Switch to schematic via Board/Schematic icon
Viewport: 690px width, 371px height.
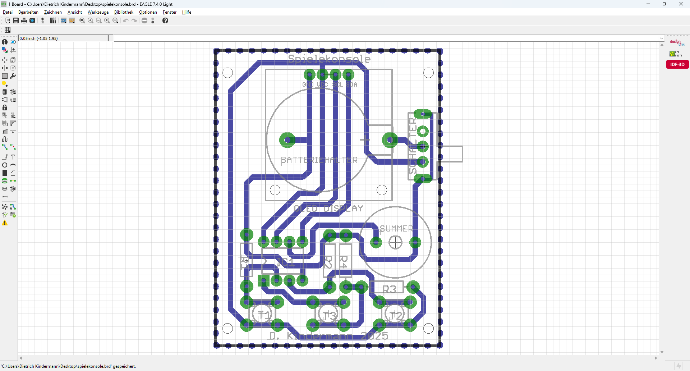point(43,20)
